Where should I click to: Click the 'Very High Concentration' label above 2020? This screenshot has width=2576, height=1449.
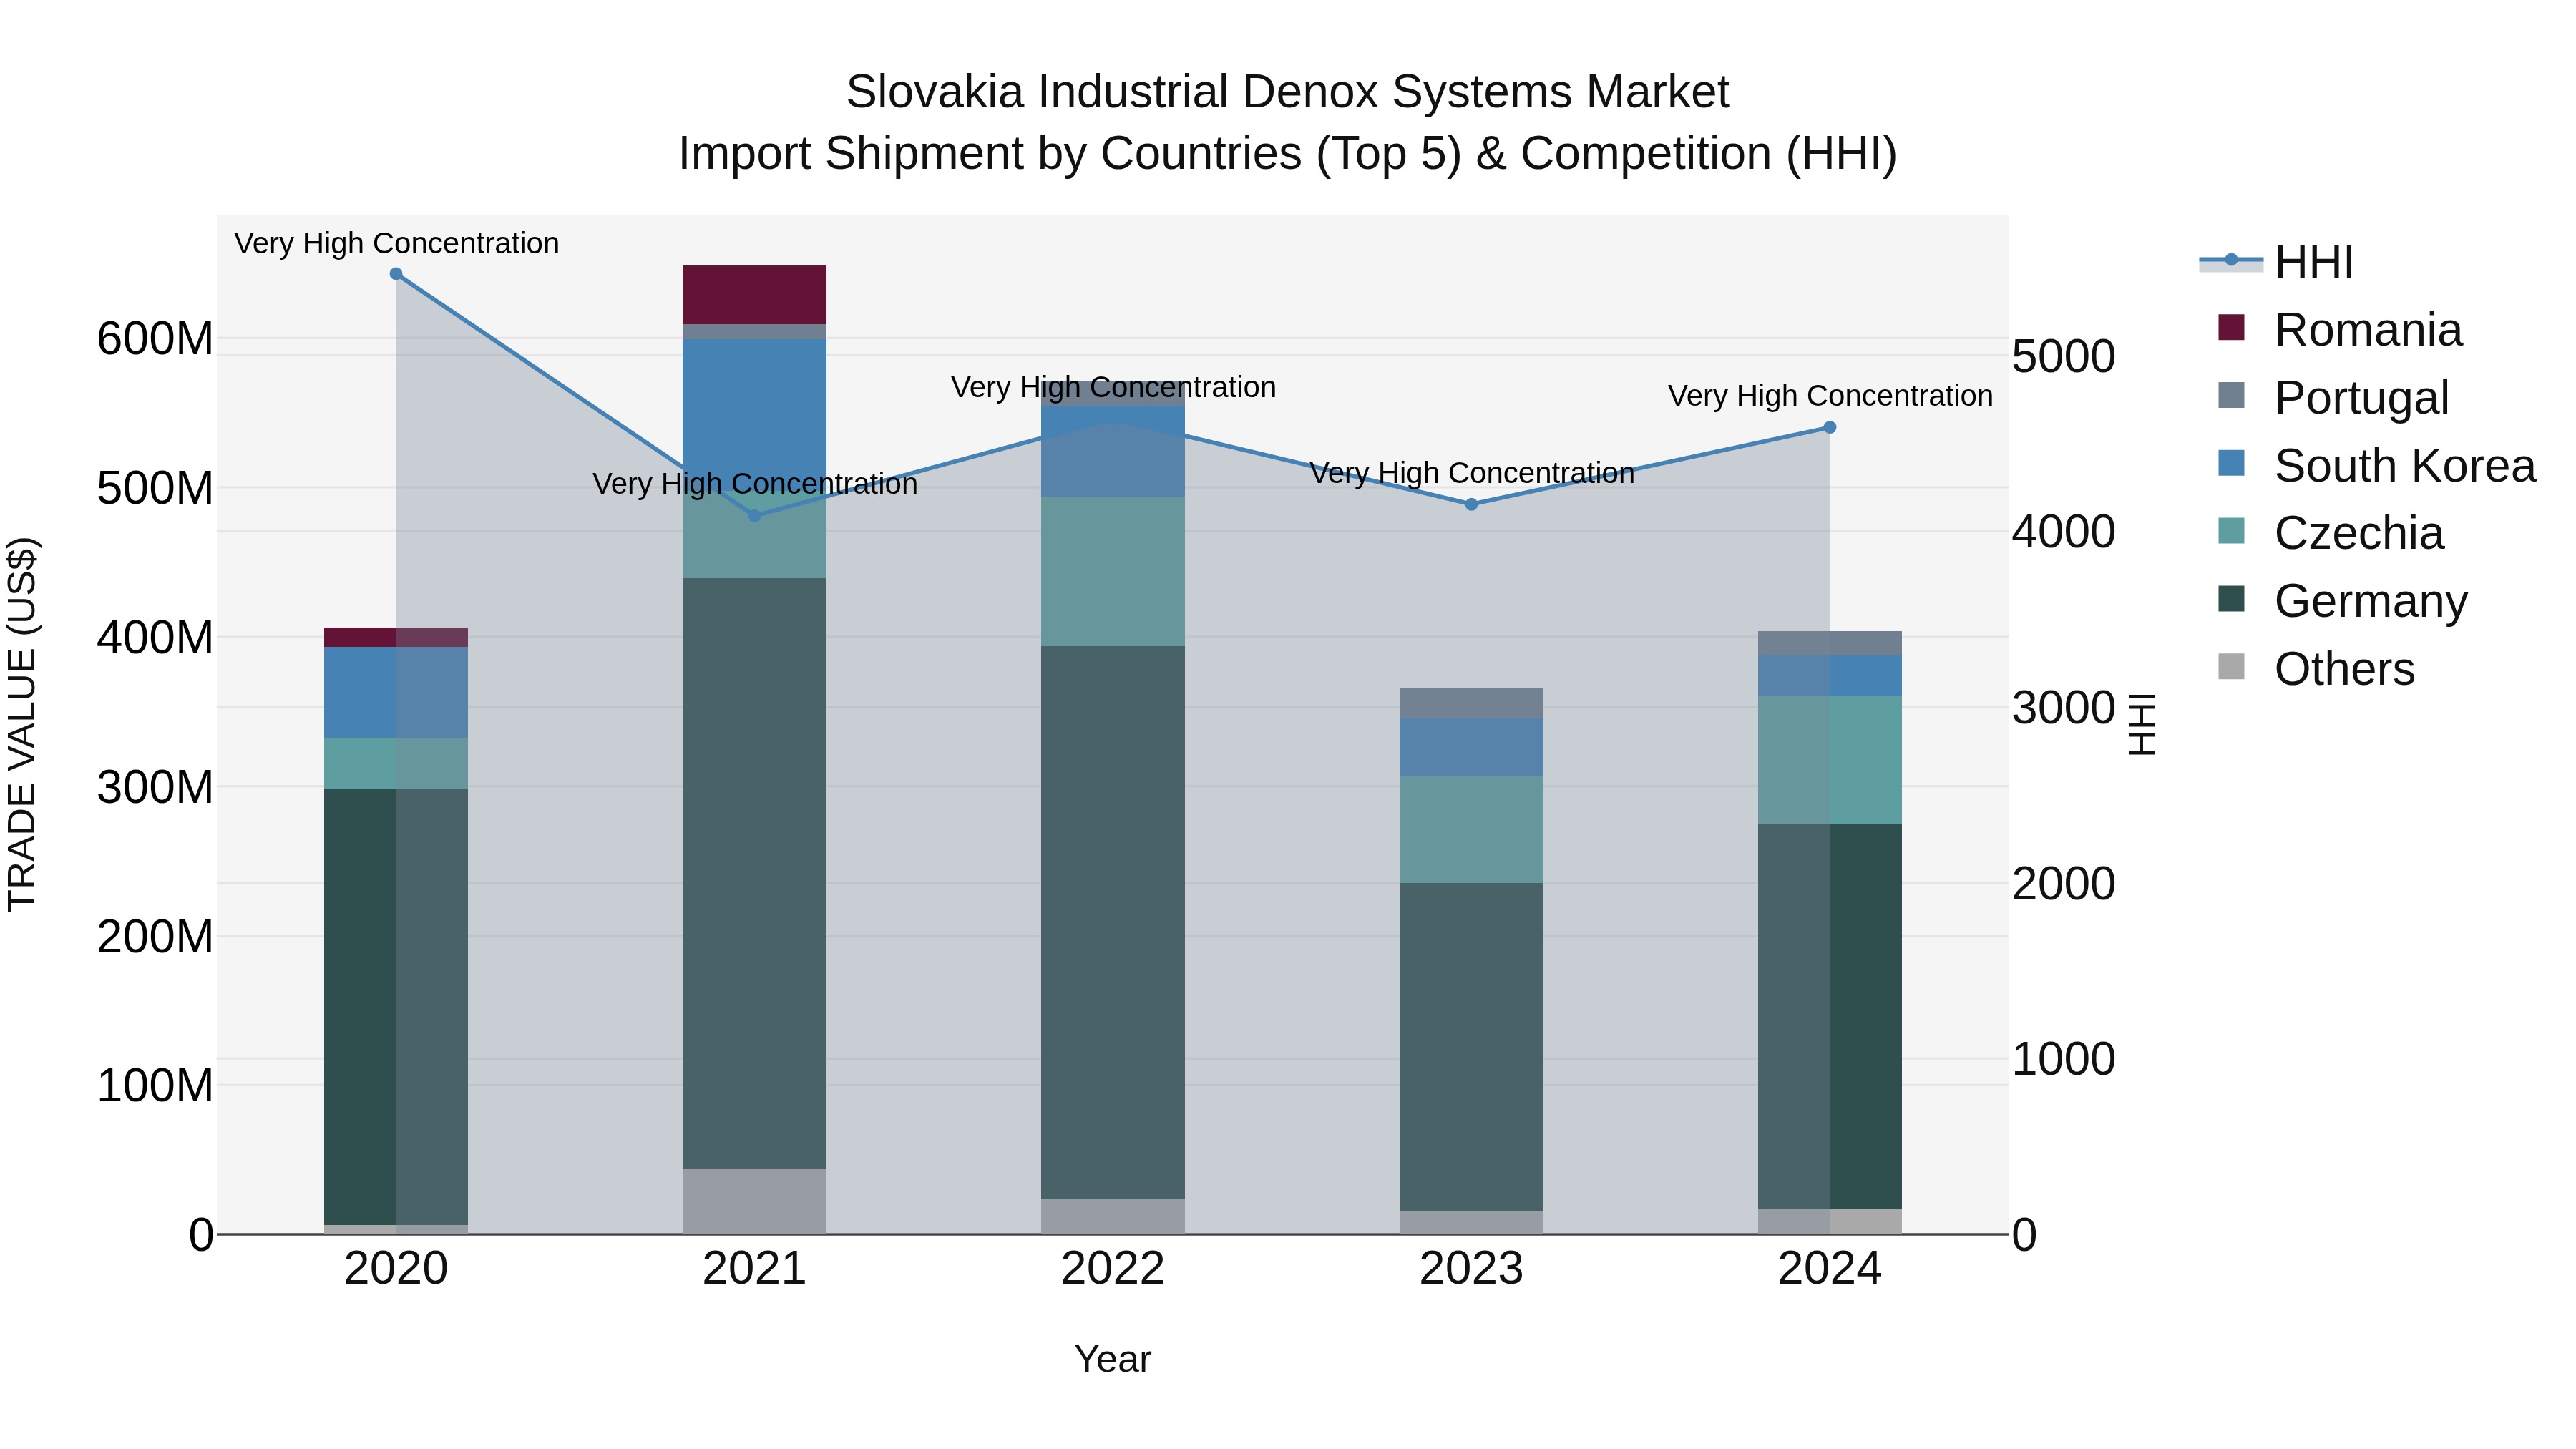coord(397,243)
